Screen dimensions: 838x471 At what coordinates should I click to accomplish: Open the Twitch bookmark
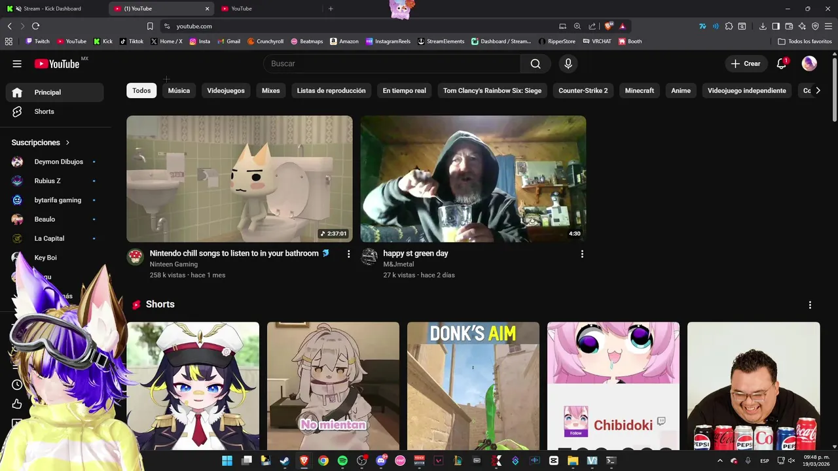pos(37,41)
